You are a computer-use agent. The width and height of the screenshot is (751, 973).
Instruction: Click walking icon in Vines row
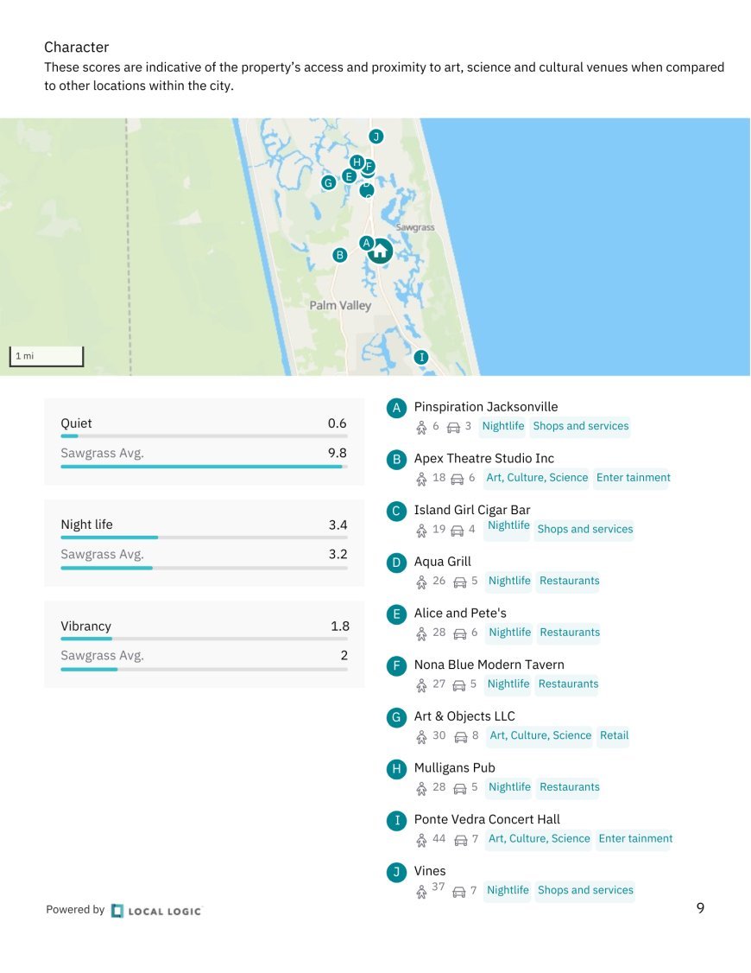click(421, 892)
